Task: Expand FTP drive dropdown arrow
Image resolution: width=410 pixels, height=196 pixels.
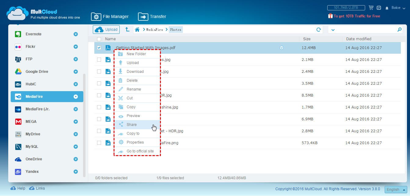Action: 76,59
